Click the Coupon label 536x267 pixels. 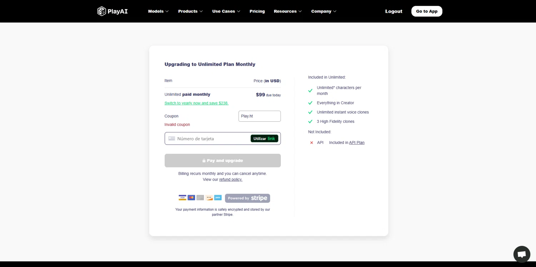(172, 116)
